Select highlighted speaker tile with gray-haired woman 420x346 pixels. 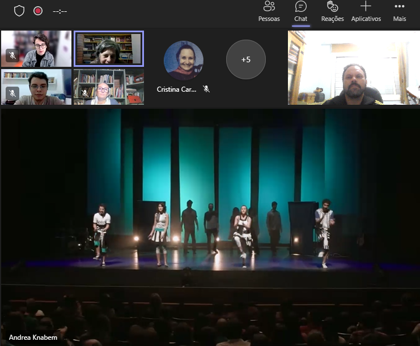(109, 49)
